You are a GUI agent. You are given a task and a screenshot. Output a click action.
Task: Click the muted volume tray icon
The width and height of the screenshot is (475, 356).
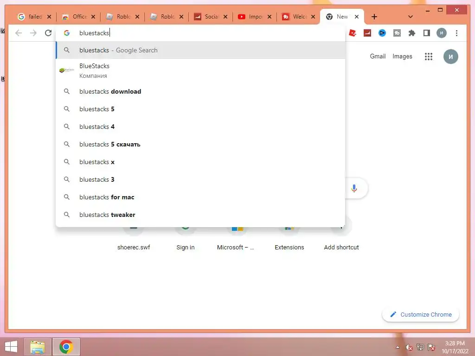[x=409, y=347]
